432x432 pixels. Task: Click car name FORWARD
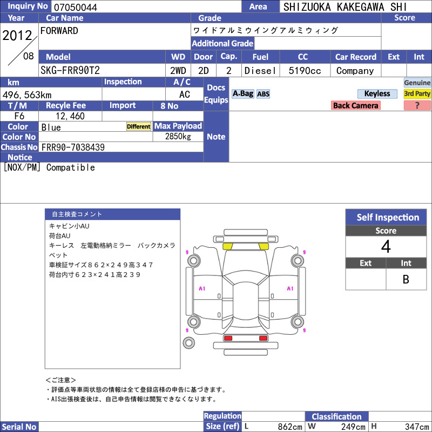point(59,31)
